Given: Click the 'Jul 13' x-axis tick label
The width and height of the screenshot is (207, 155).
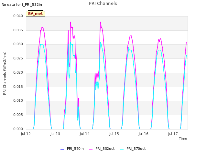Looking at the screenshot, I should [55, 134].
